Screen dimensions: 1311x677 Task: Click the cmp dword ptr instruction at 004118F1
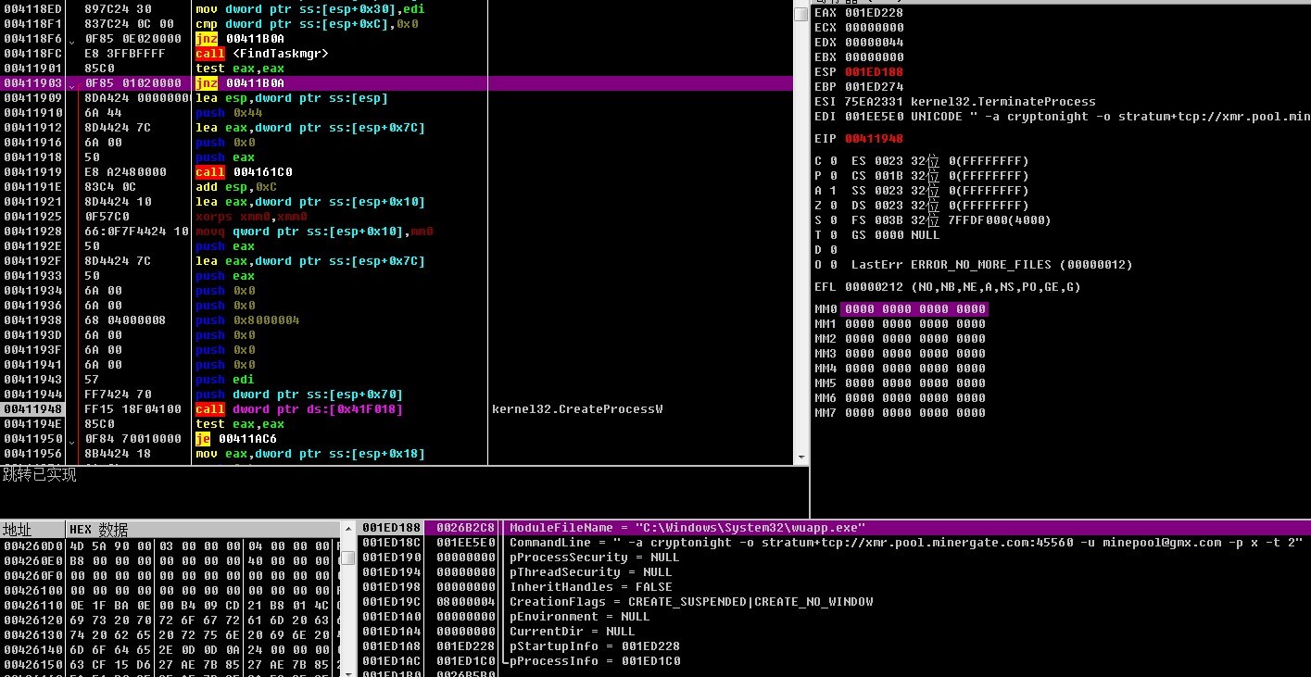point(308,24)
